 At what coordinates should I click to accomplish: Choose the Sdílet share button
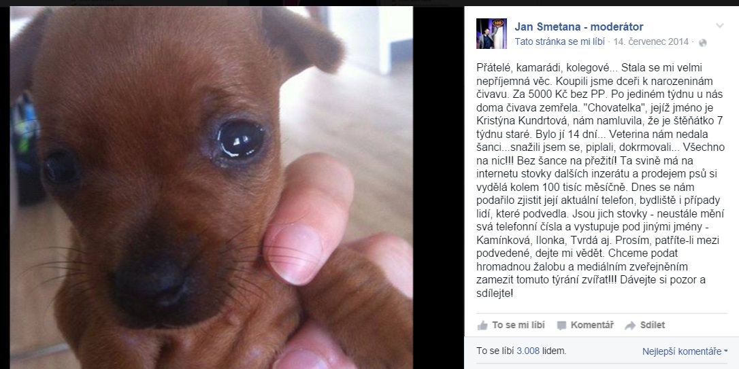(x=644, y=326)
